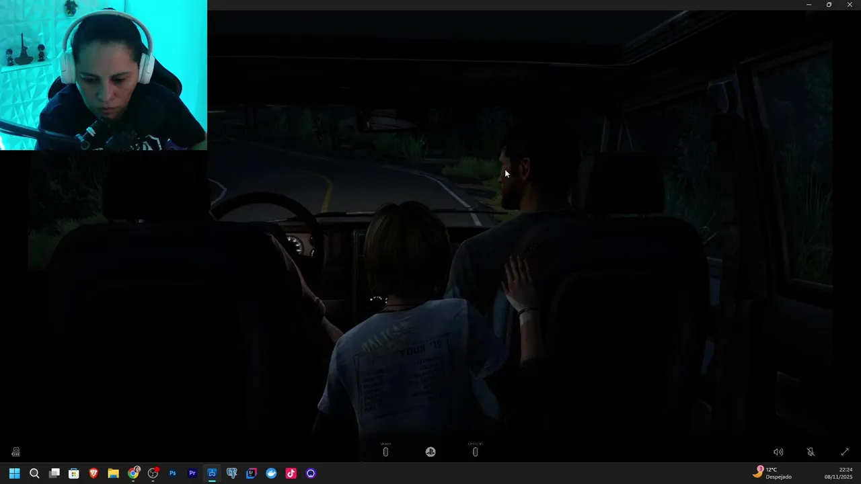Open Task View from the taskbar
This screenshot has width=861, height=484.
point(54,473)
